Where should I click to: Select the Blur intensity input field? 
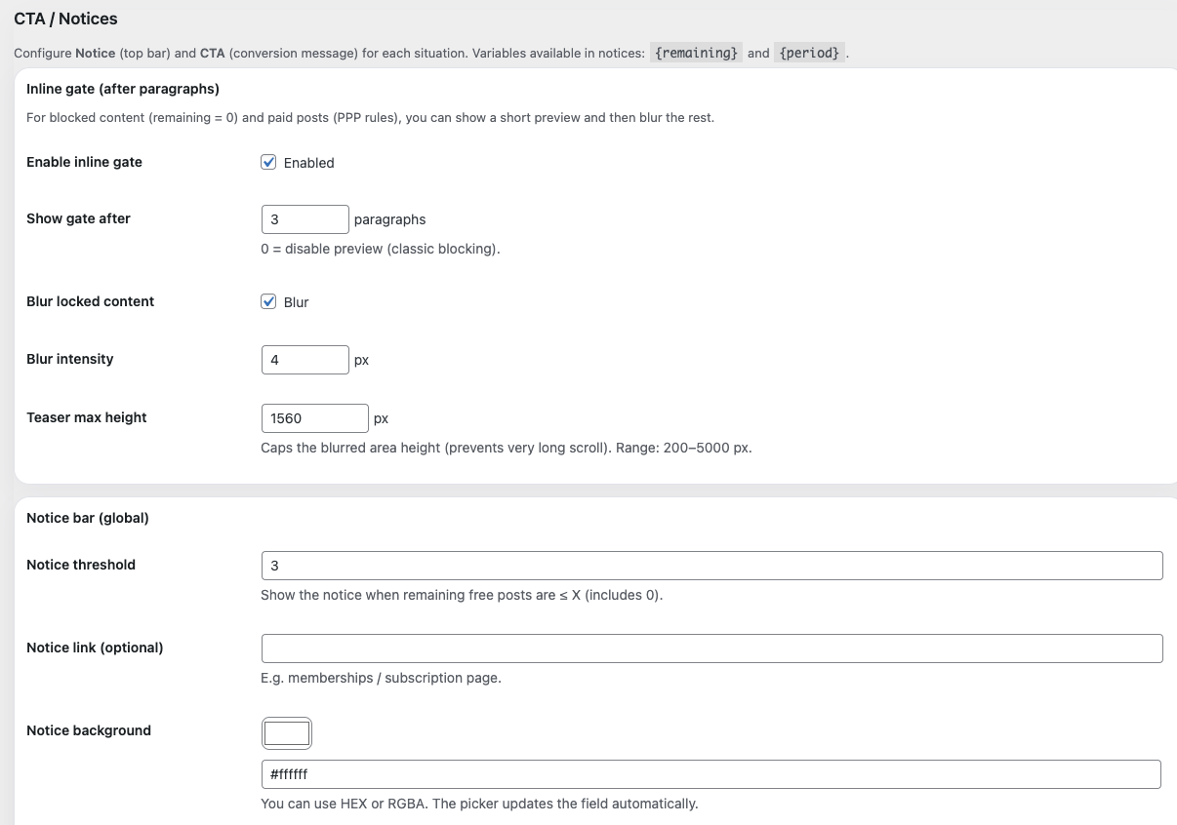coord(304,359)
